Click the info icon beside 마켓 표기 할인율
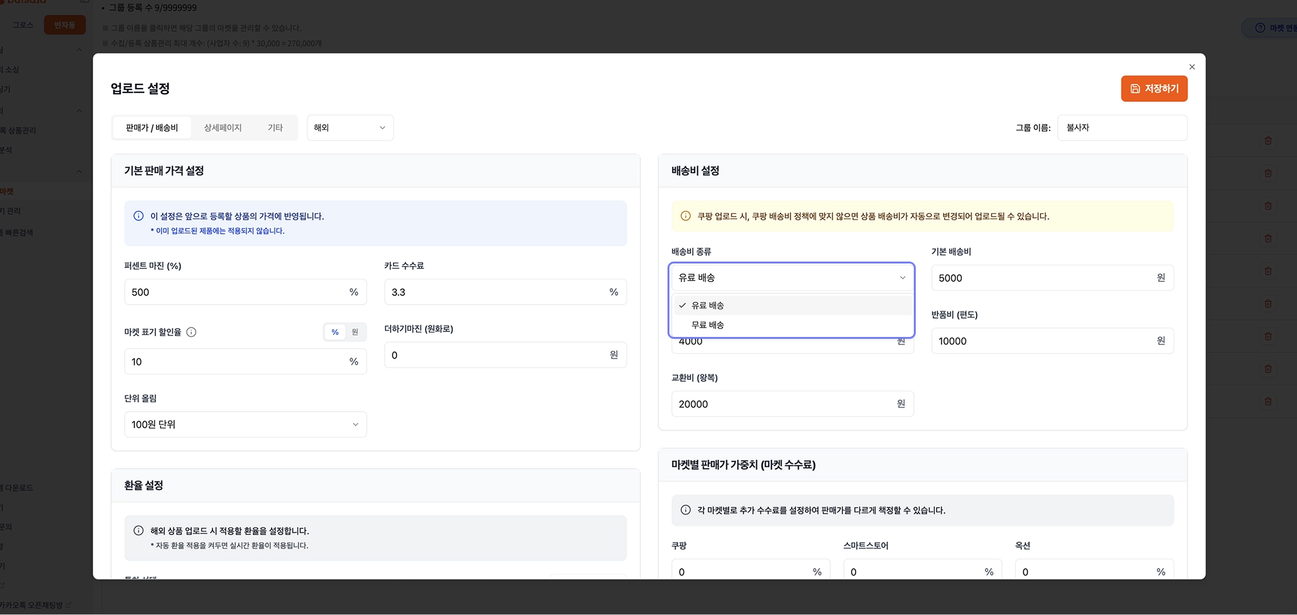Image resolution: width=1297 pixels, height=615 pixels. 191,332
